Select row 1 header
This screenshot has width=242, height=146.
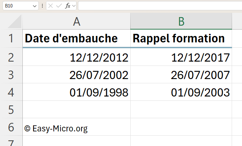11,38
